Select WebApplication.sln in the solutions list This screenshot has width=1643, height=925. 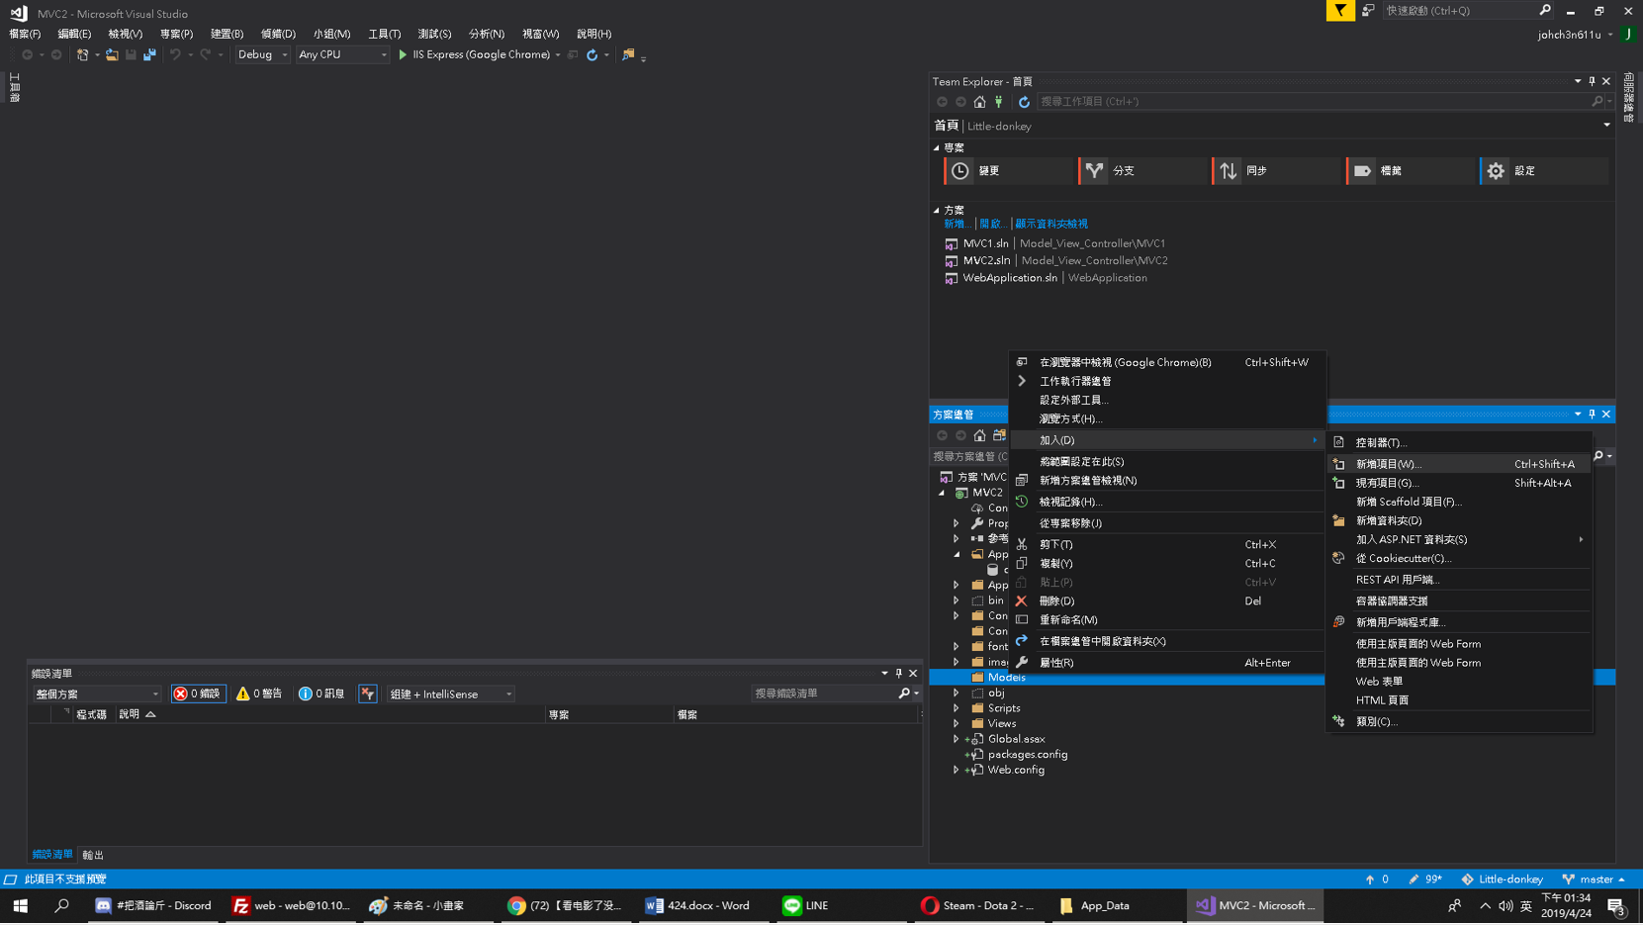(1010, 279)
